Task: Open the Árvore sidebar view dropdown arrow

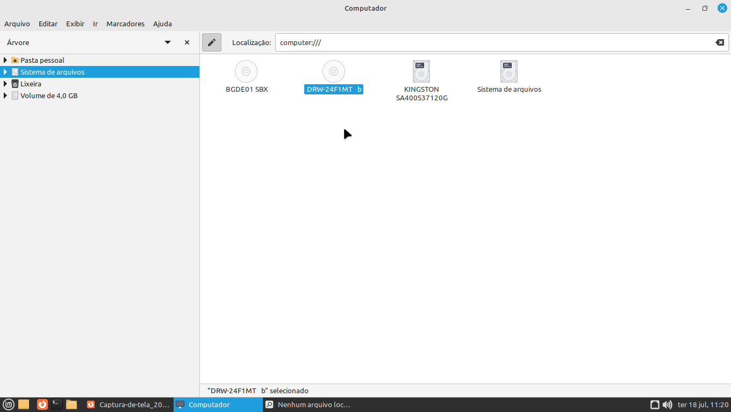Action: [x=168, y=42]
